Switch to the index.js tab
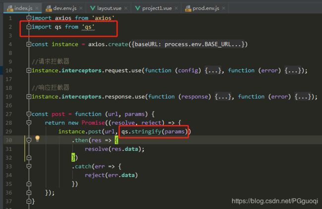Viewport: 322px width, 209px height. (23, 8)
